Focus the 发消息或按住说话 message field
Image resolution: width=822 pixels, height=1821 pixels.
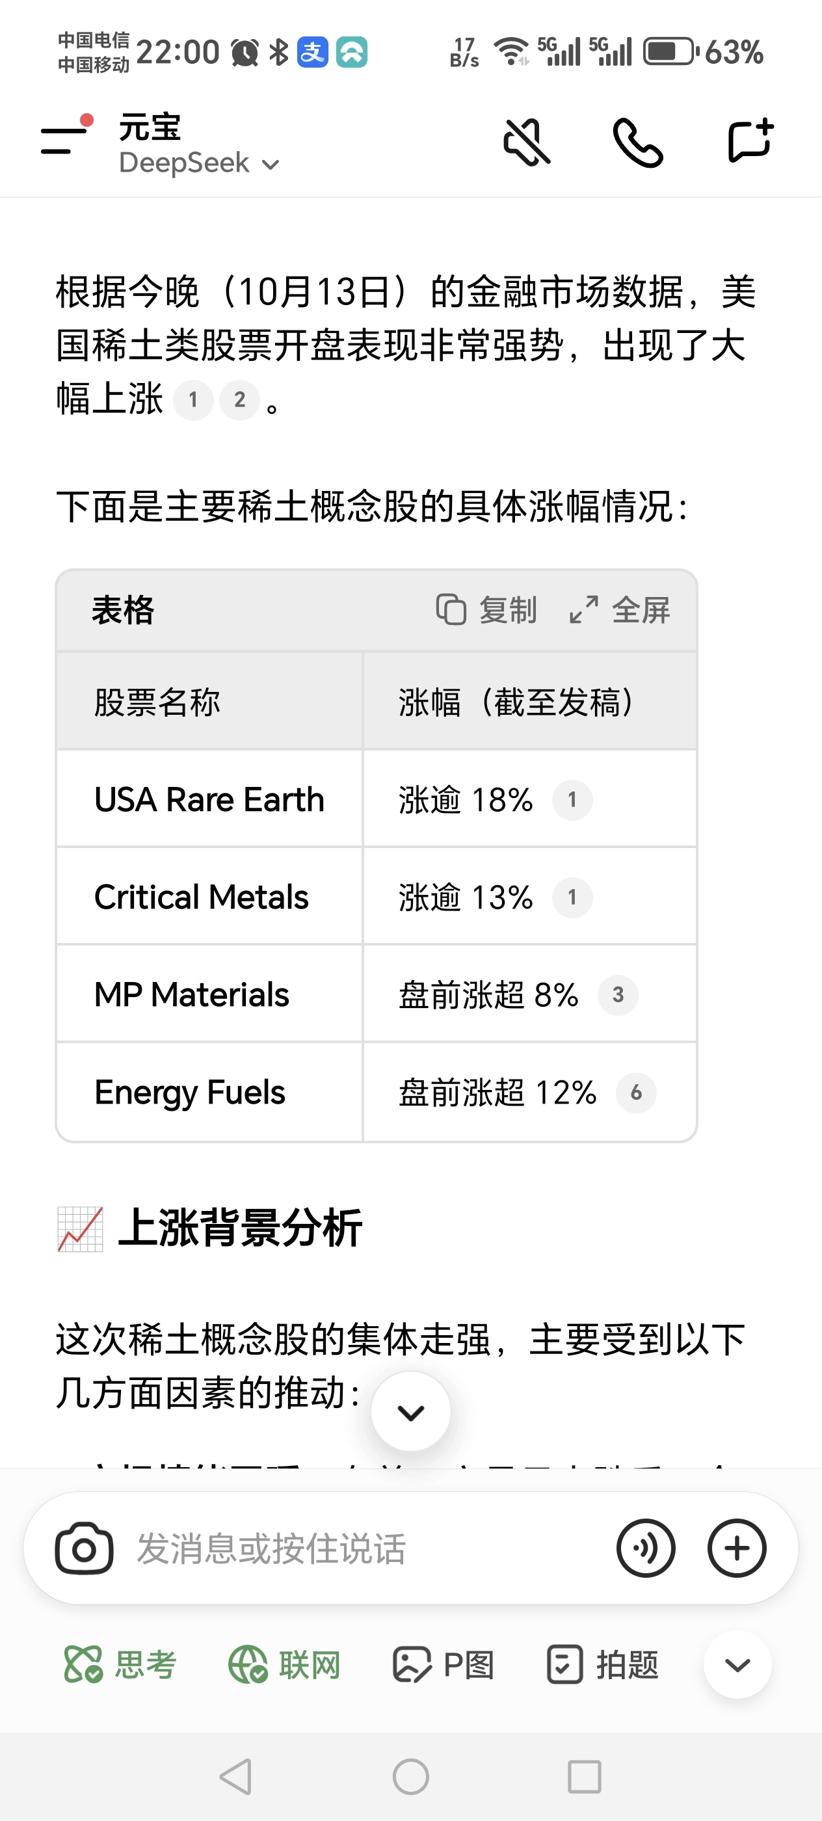(367, 1548)
